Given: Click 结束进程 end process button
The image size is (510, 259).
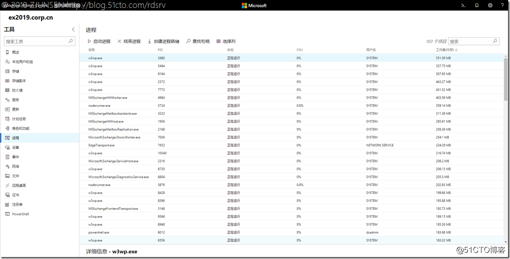Looking at the screenshot, I should click(129, 41).
